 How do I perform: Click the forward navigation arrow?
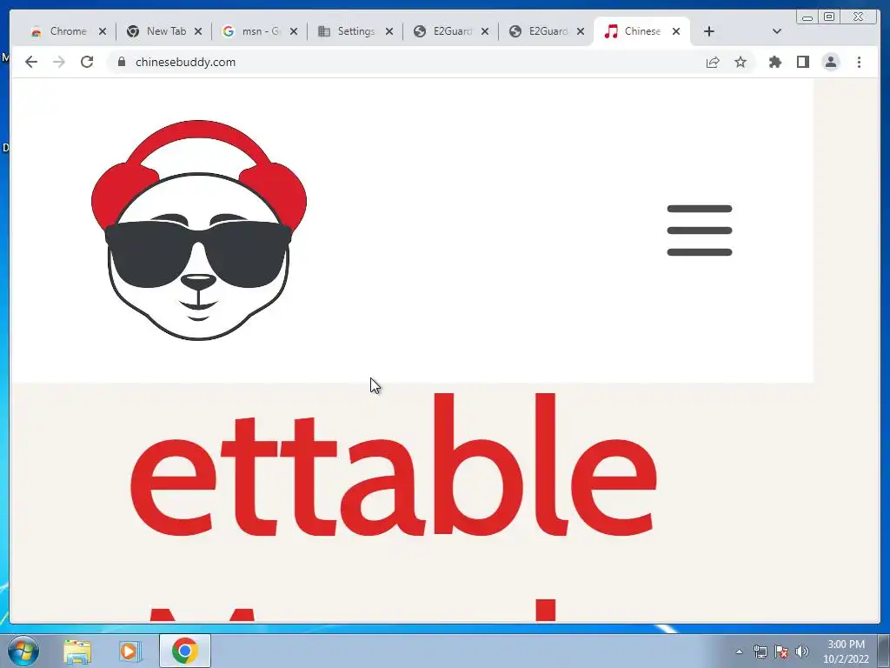pyautogui.click(x=59, y=62)
